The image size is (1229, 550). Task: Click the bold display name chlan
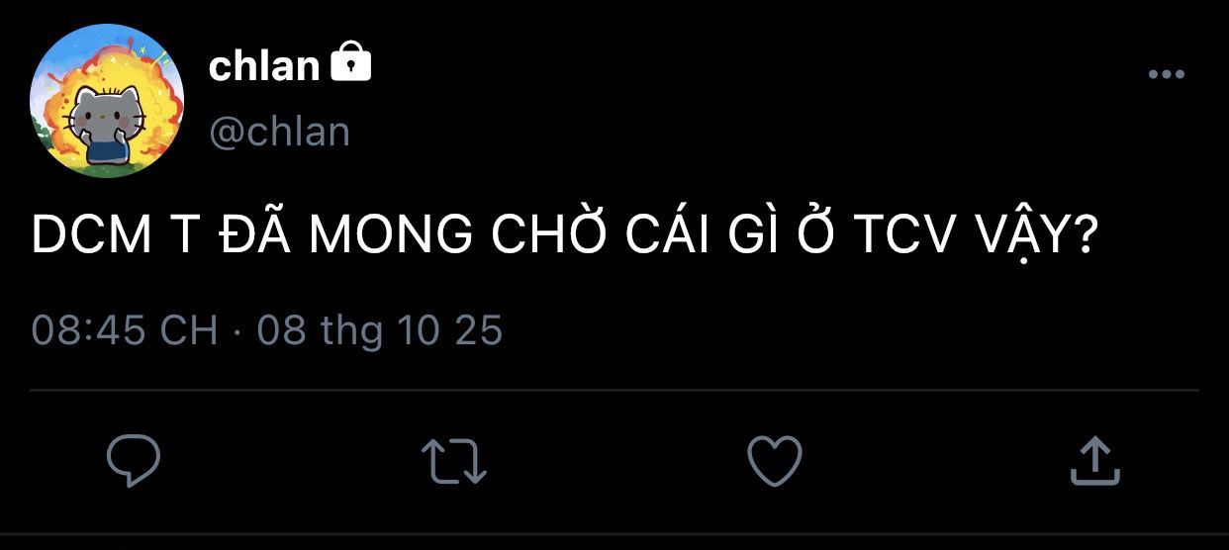click(x=264, y=66)
